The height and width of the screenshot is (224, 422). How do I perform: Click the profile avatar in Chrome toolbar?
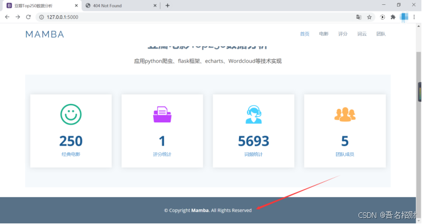[404, 17]
